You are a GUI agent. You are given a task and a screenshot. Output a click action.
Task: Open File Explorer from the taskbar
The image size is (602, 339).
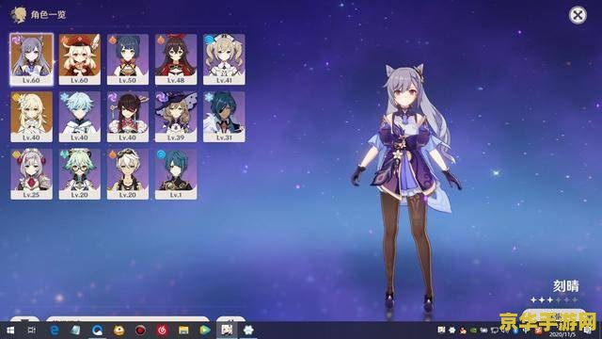[x=183, y=331]
